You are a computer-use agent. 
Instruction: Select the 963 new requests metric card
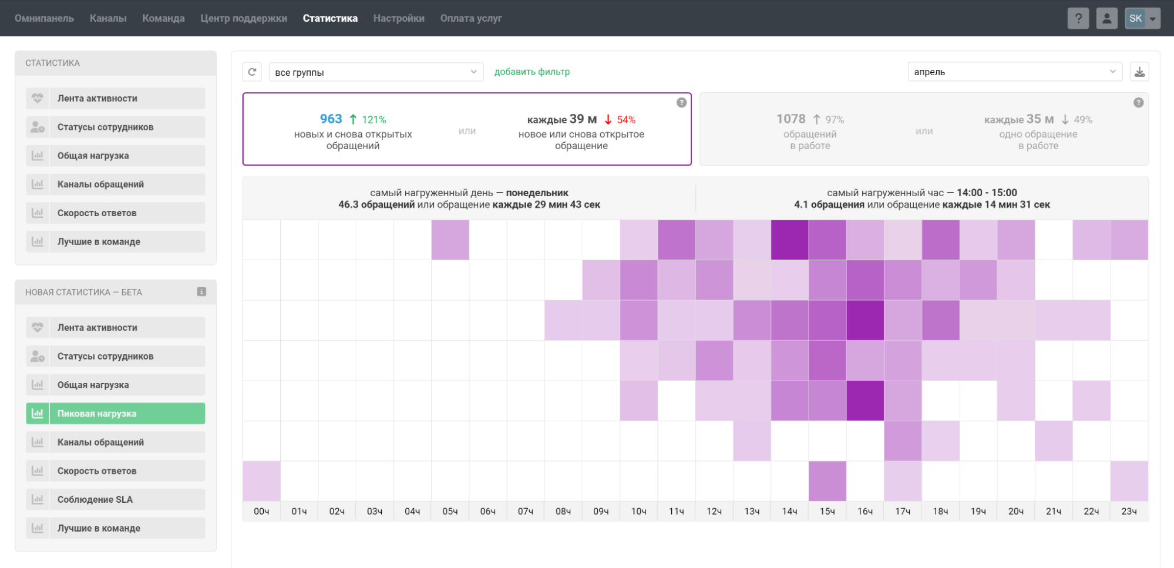pyautogui.click(x=467, y=129)
